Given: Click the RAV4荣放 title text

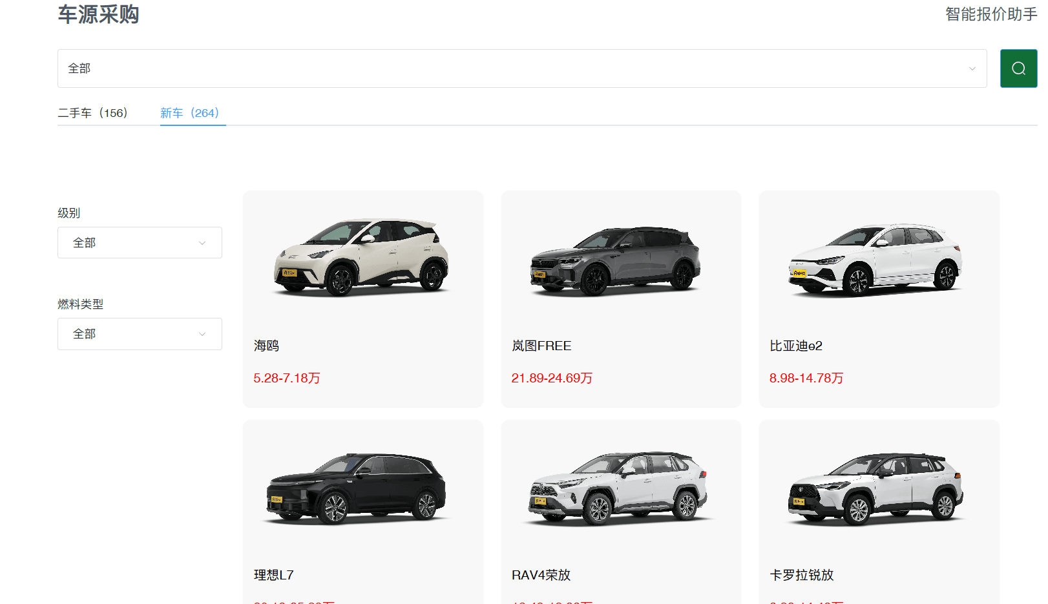Looking at the screenshot, I should [x=541, y=575].
